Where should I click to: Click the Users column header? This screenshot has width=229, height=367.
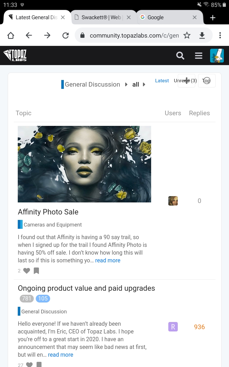click(173, 113)
